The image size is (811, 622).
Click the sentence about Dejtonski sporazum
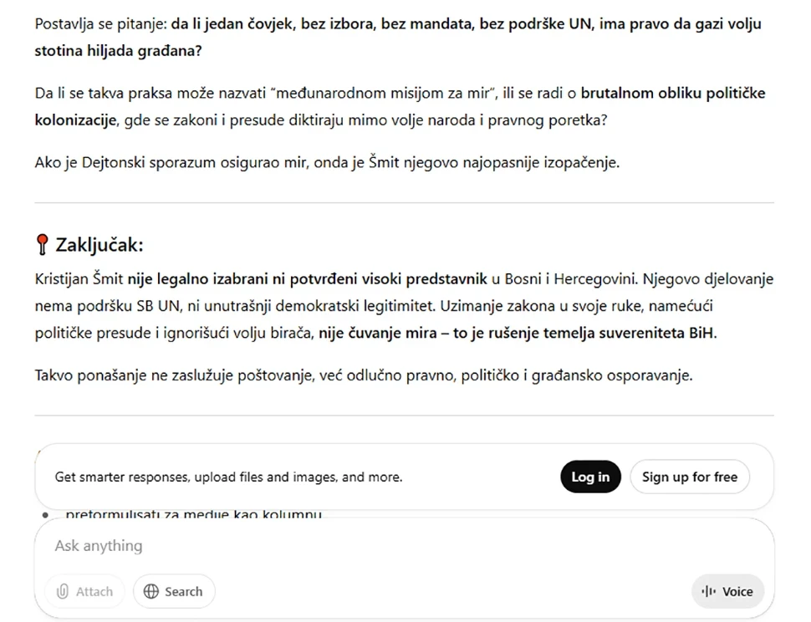click(x=327, y=162)
